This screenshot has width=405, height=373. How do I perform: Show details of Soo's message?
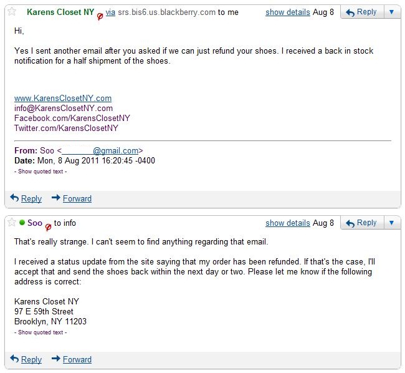288,223
